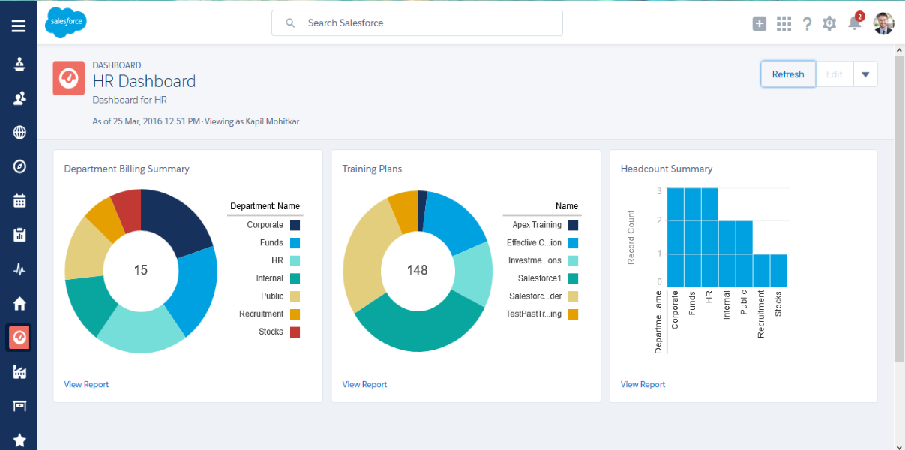Click the Edit button
905x450 pixels.
[835, 74]
